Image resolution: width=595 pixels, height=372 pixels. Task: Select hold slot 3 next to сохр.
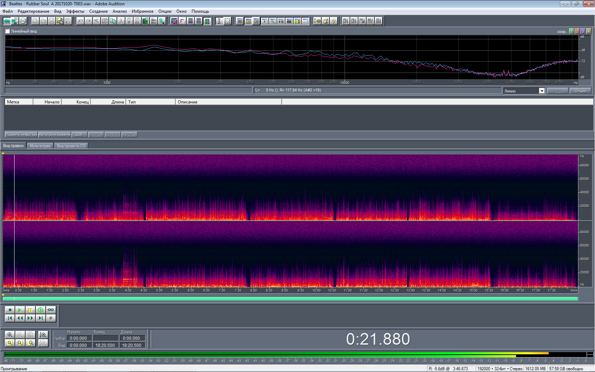(x=583, y=31)
